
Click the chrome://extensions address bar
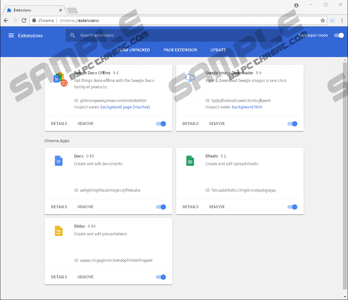tap(178, 20)
